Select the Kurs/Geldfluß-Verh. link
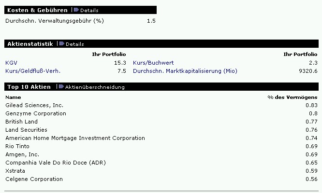 pyautogui.click(x=33, y=71)
